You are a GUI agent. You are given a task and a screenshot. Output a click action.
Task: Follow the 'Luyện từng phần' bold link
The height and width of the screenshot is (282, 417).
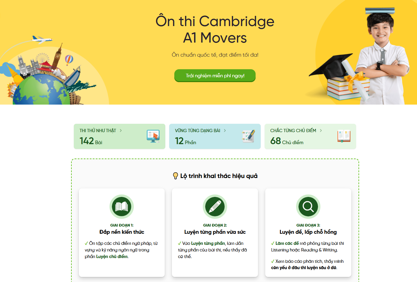pyautogui.click(x=208, y=243)
